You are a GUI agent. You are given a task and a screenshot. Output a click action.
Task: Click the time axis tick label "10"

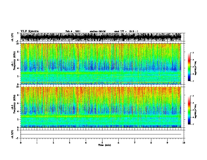click(184, 142)
